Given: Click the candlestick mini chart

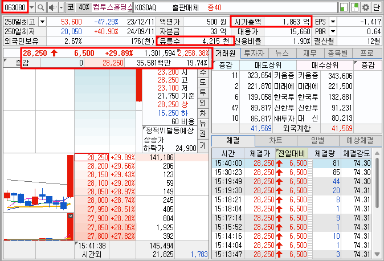Looking at the screenshot, I should coord(38,182).
